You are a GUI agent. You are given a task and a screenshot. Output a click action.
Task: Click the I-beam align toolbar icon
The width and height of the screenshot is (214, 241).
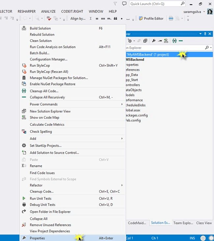91,18
